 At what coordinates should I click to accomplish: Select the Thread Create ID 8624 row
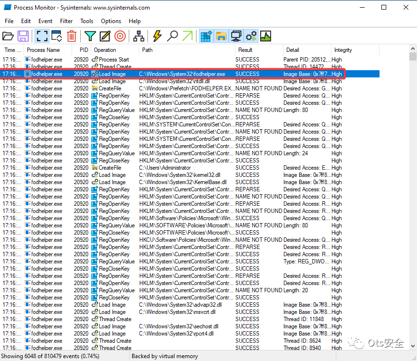click(x=190, y=340)
